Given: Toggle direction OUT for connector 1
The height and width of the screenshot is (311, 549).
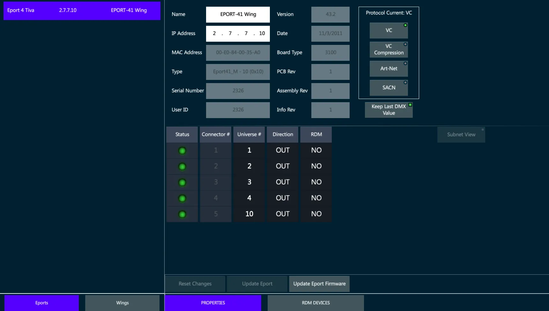Looking at the screenshot, I should pos(283,151).
